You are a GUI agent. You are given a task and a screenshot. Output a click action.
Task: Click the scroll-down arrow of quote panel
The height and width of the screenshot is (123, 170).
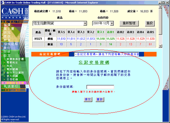point(160,46)
